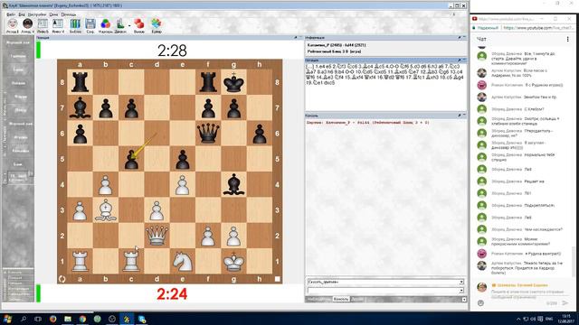Screen dimensions: 579x325
Task: Flip the board with the rotate icon
Action: 62,279
